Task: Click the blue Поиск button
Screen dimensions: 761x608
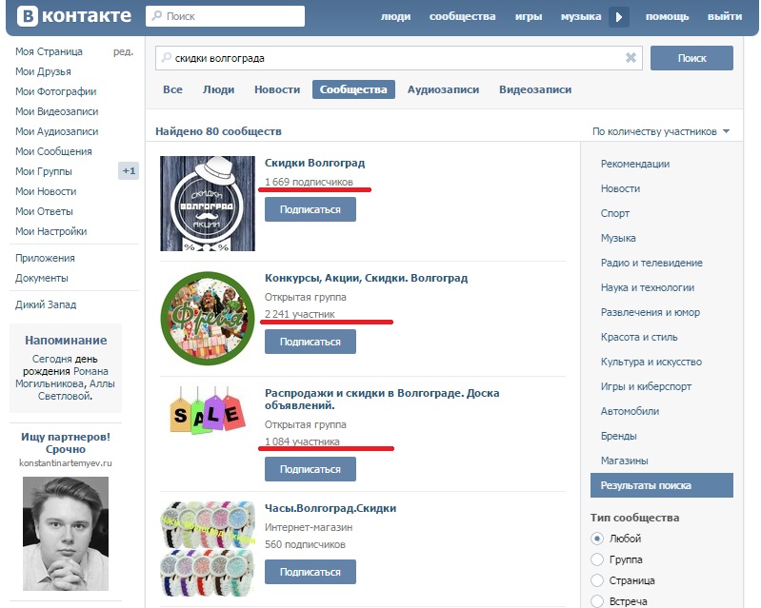Action: pyautogui.click(x=691, y=58)
